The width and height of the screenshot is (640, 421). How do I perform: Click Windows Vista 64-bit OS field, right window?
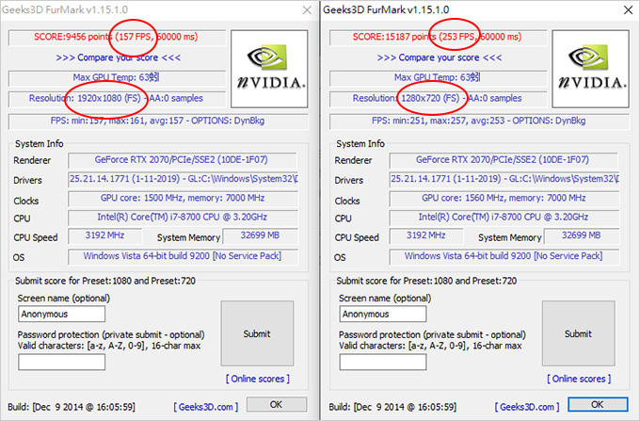504,256
